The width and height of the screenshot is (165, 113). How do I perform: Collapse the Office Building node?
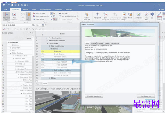[11, 53]
